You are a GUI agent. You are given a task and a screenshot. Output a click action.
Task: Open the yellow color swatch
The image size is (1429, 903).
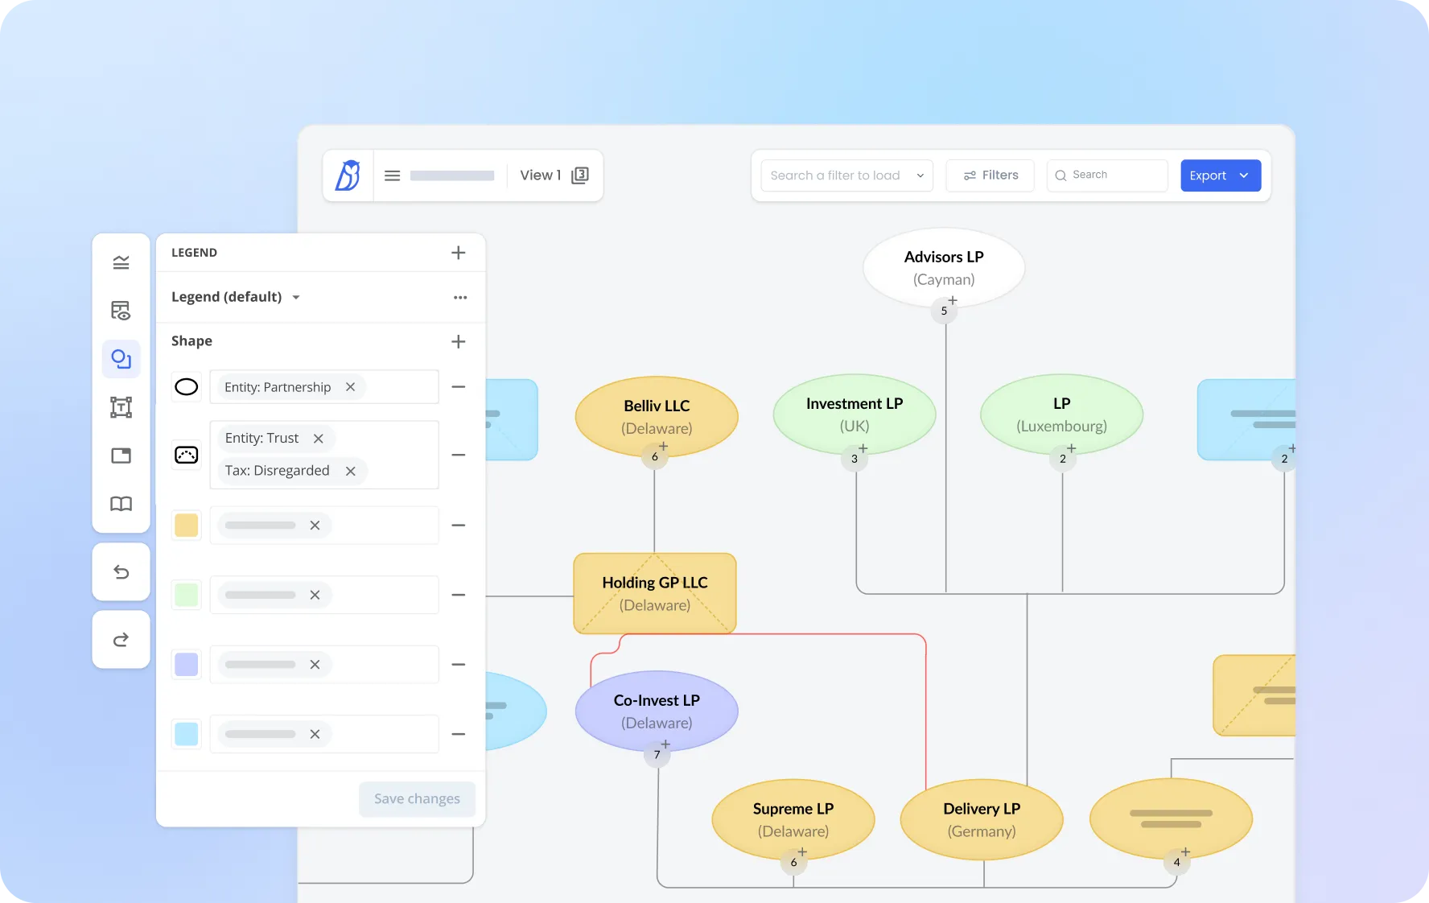click(x=187, y=526)
